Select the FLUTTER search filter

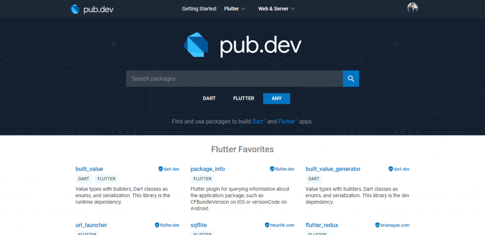pos(243,99)
